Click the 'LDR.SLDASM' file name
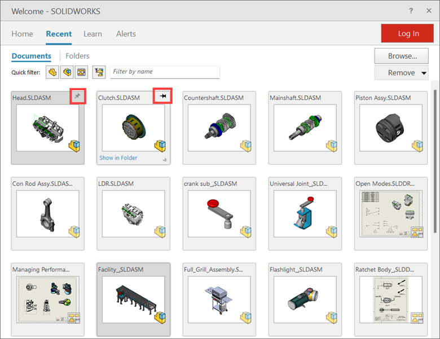 pos(116,184)
